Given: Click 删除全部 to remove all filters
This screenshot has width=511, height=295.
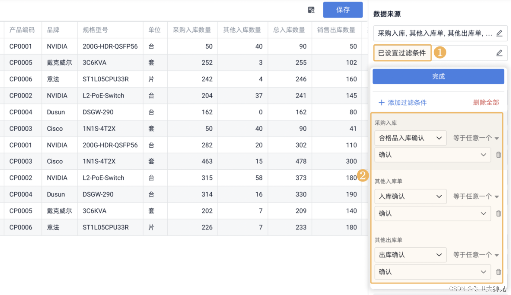Looking at the screenshot, I should [486, 103].
